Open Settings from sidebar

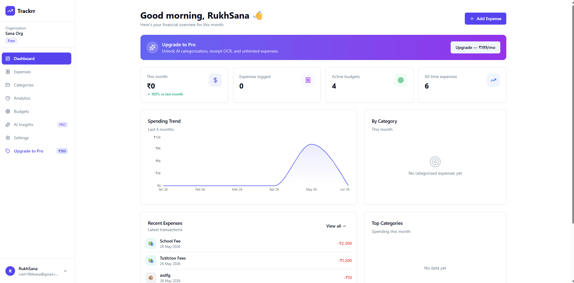coord(36,138)
